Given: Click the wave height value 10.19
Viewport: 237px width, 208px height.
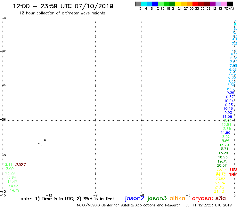Looking at the screenshot, I should tap(228, 108).
